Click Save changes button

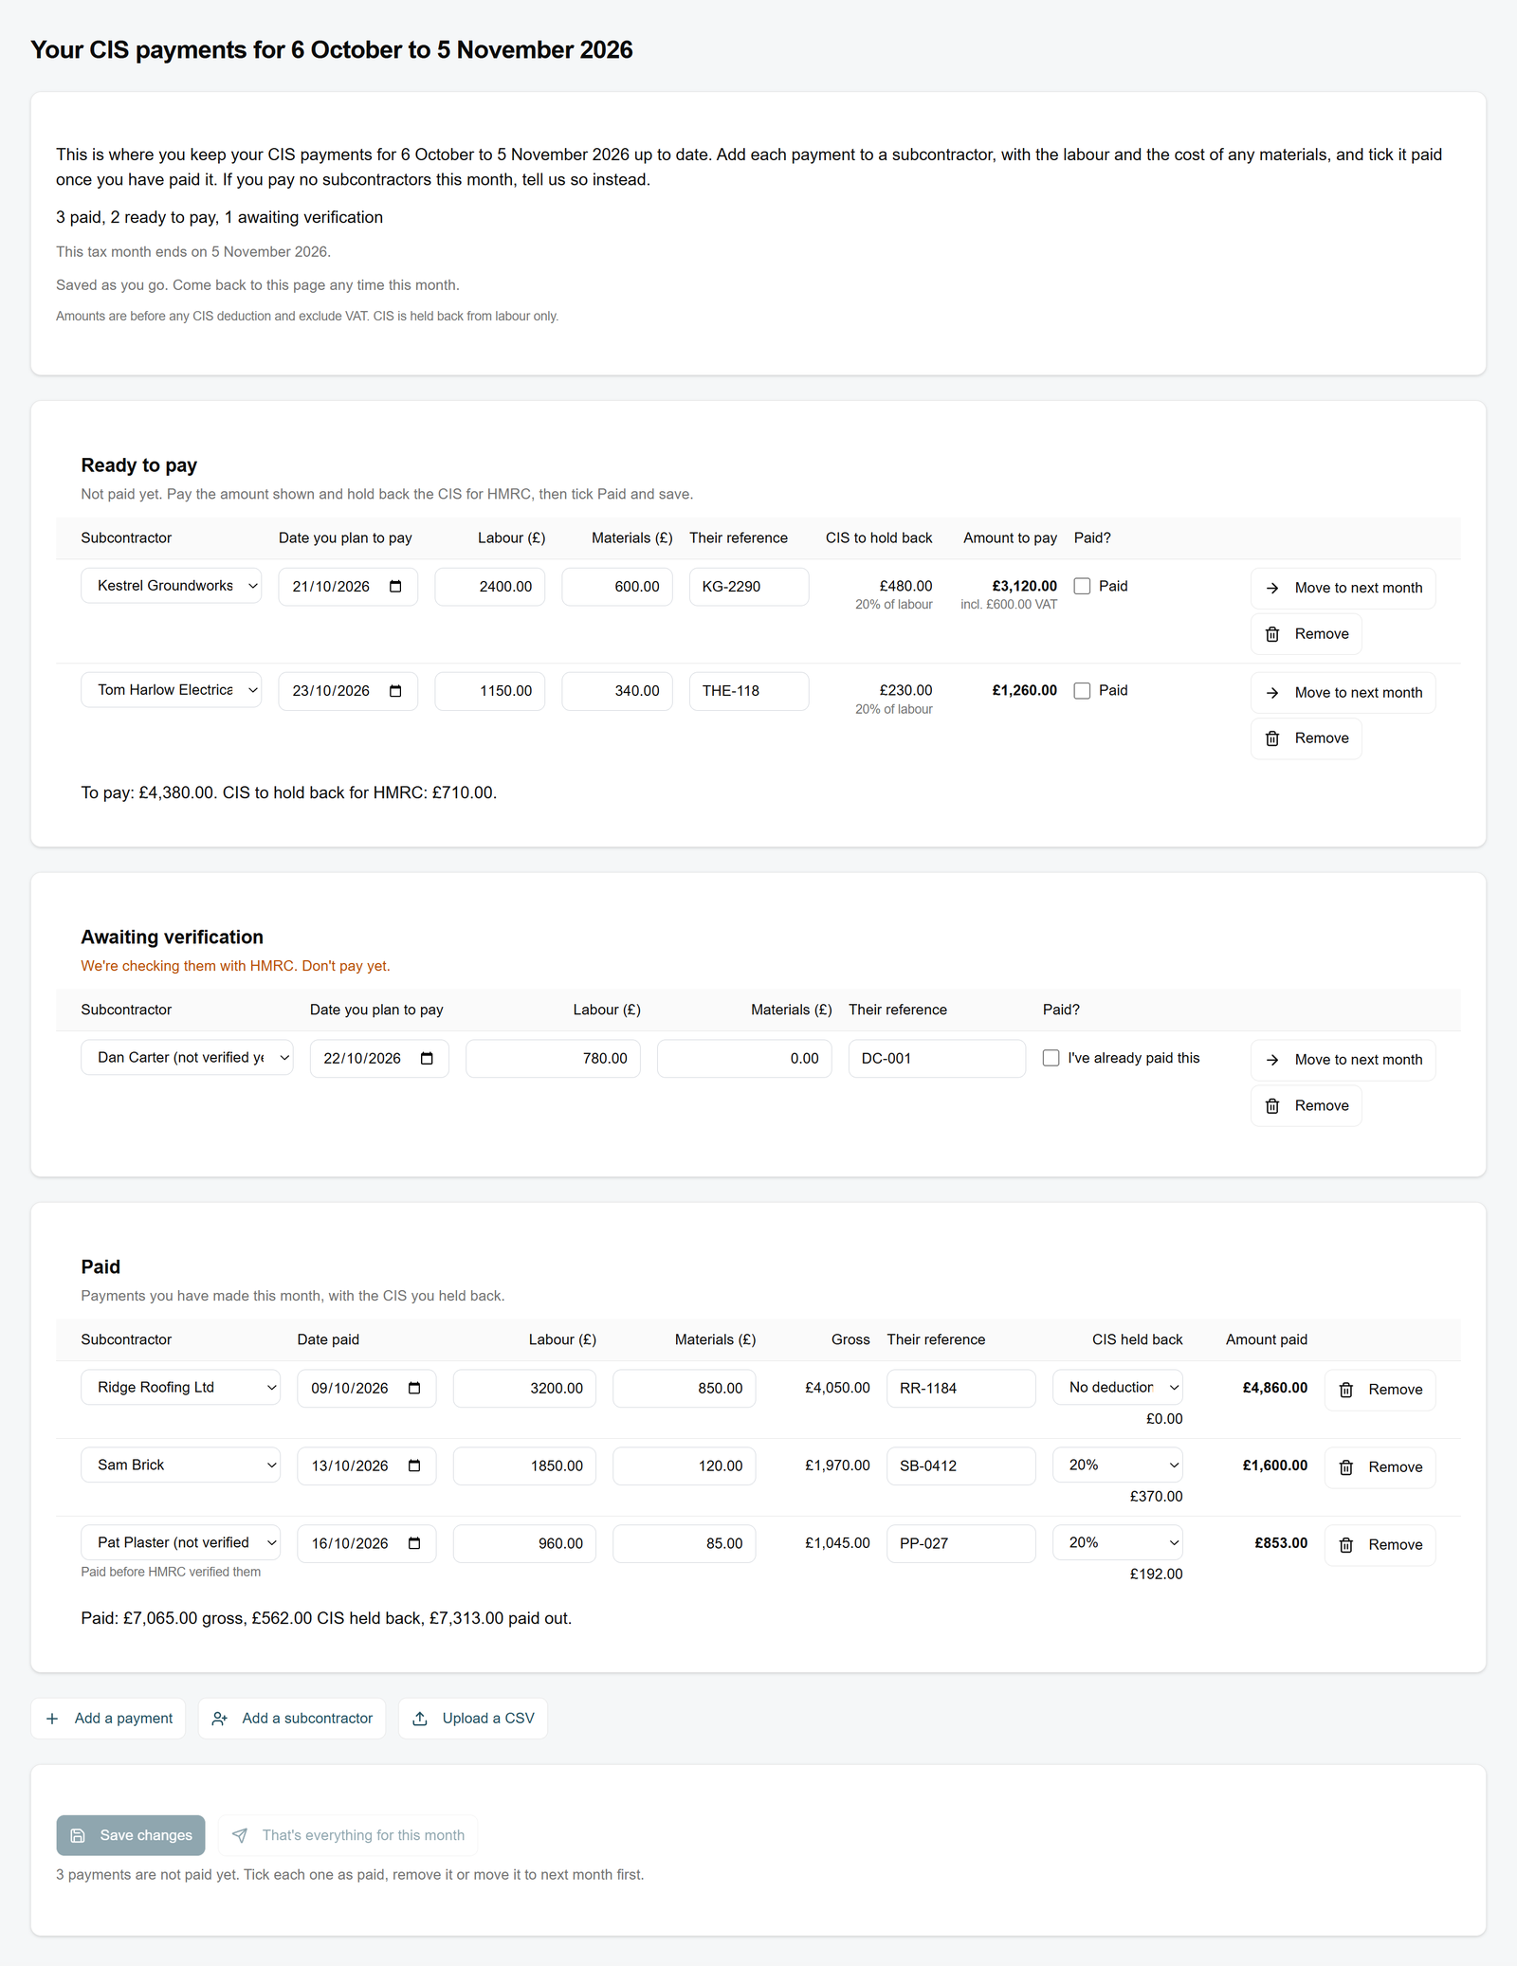pyautogui.click(x=131, y=1836)
